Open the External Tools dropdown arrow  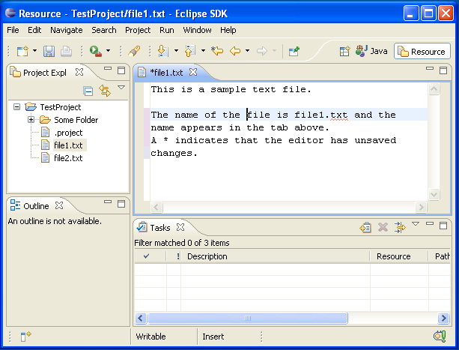coord(108,51)
